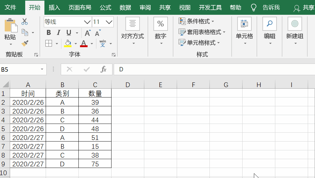Image resolution: width=315 pixels, height=178 pixels.
Task: Switch to the Data (数据) tab
Action: tap(125, 8)
